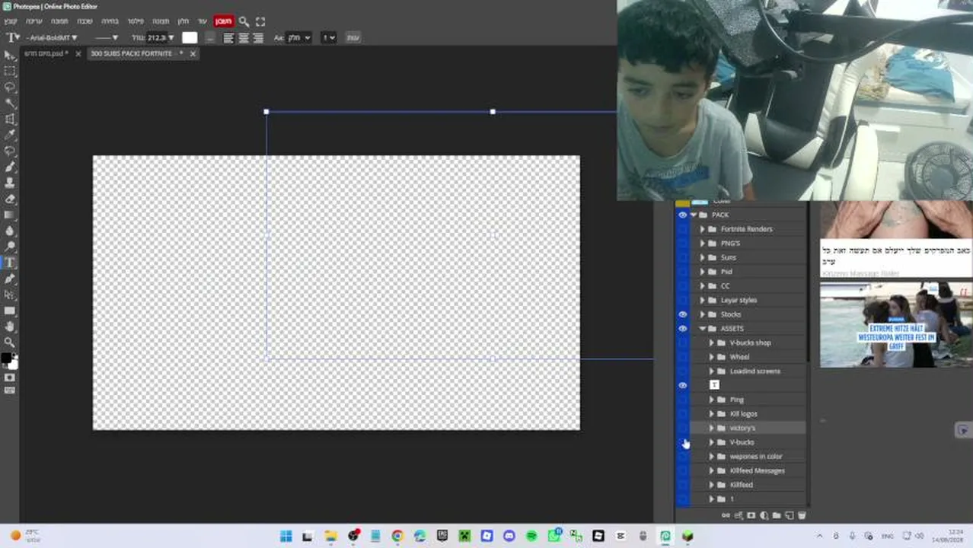Show the Fortnite Renders folder visibility

click(682, 229)
